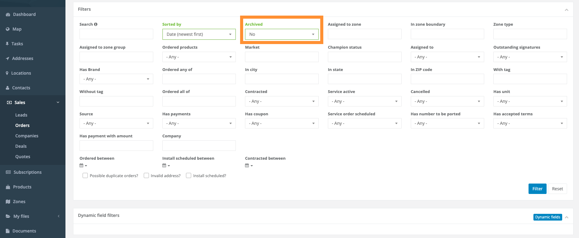Image resolution: width=579 pixels, height=238 pixels.
Task: Click the Search info icon
Action: (96, 24)
